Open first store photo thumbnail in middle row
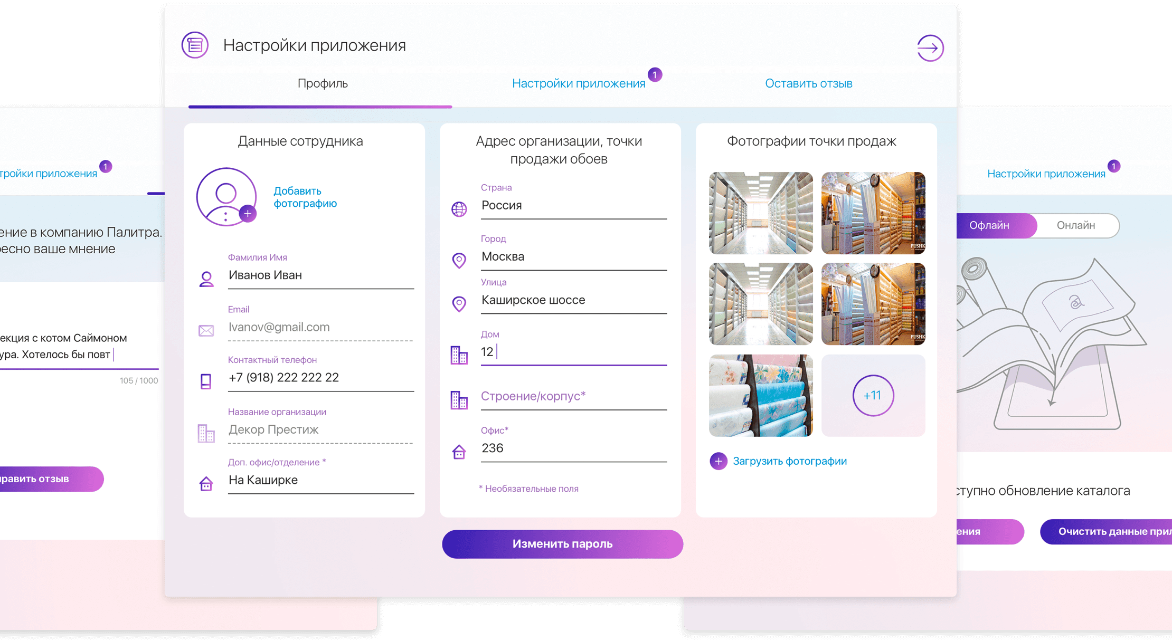1172x641 pixels. point(761,304)
